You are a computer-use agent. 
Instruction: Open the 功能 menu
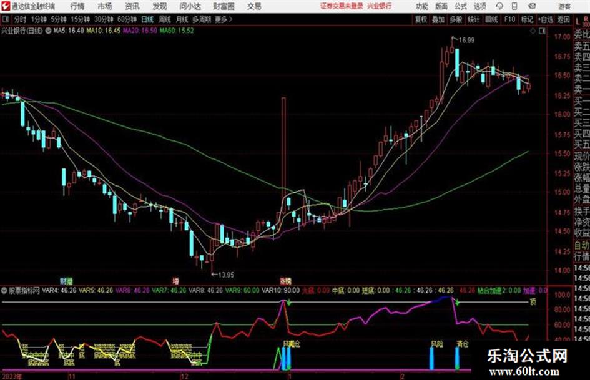point(422,6)
